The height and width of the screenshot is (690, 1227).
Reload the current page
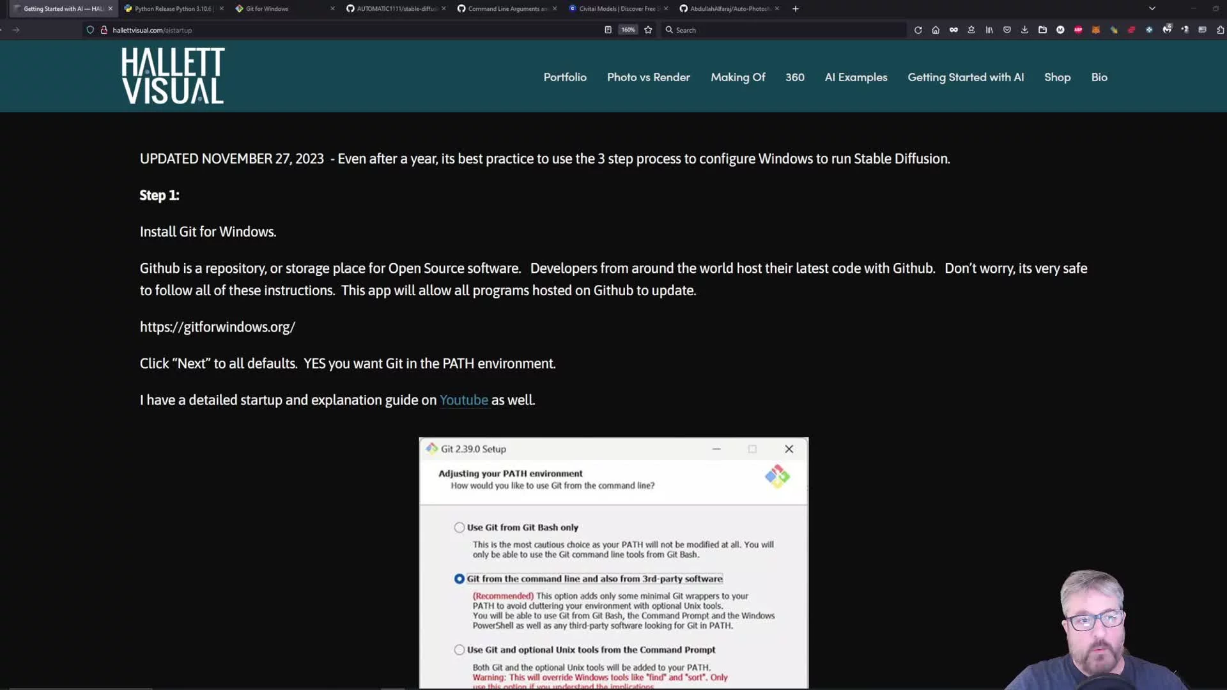[x=918, y=30]
